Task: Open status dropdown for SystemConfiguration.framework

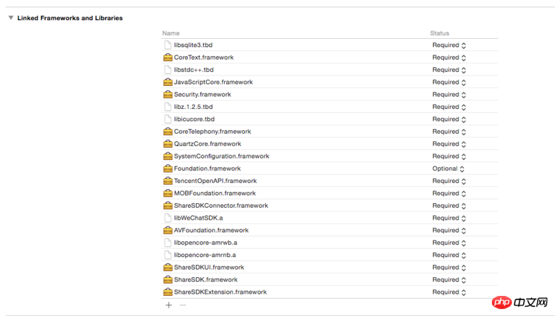Action: point(449,156)
